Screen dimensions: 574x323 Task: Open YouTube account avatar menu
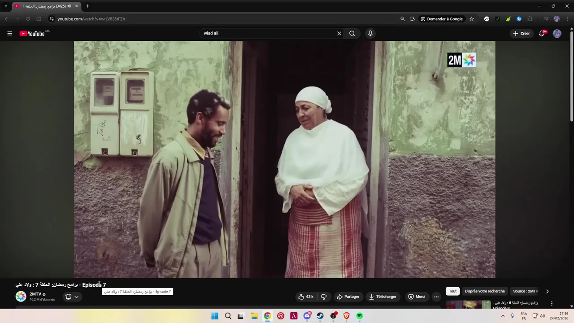[557, 34]
